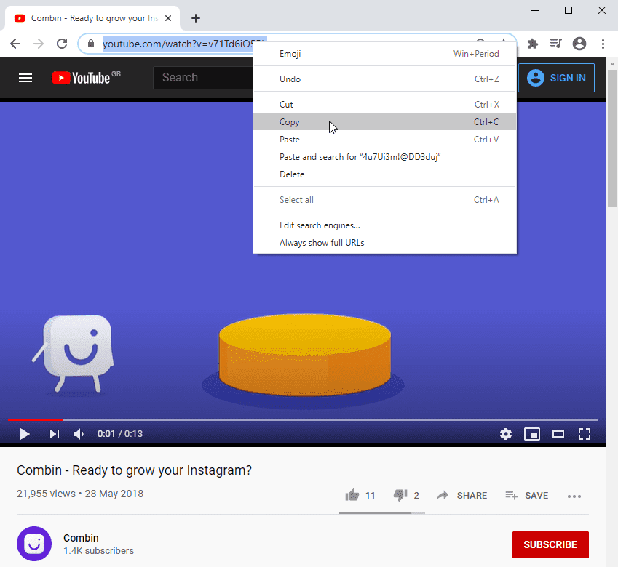The image size is (618, 567).
Task: Click SAVE to add to playlist
Action: tap(527, 495)
